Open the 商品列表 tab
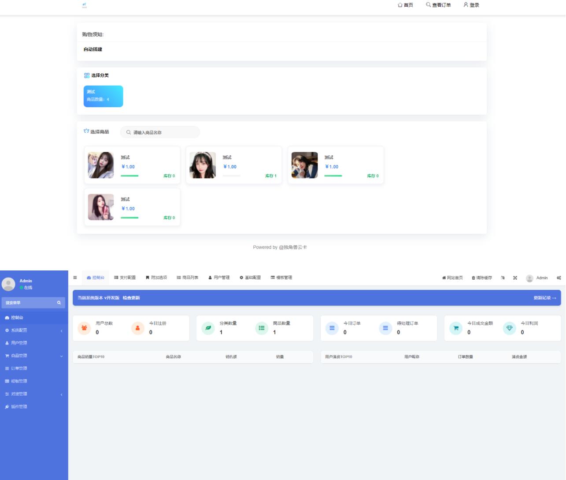This screenshot has height=480, width=566. [x=187, y=277]
